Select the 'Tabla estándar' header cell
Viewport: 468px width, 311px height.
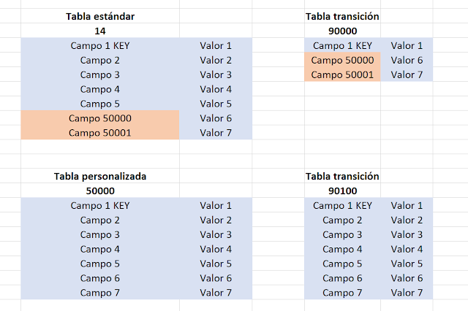point(100,16)
